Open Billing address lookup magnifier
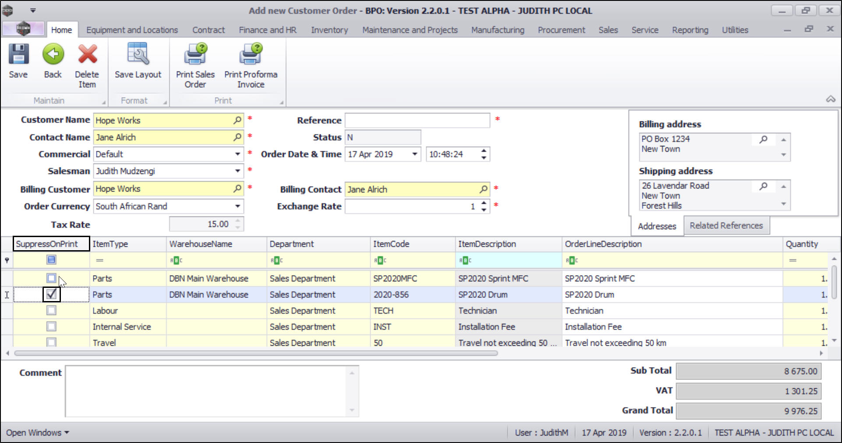The image size is (842, 443). tap(763, 139)
